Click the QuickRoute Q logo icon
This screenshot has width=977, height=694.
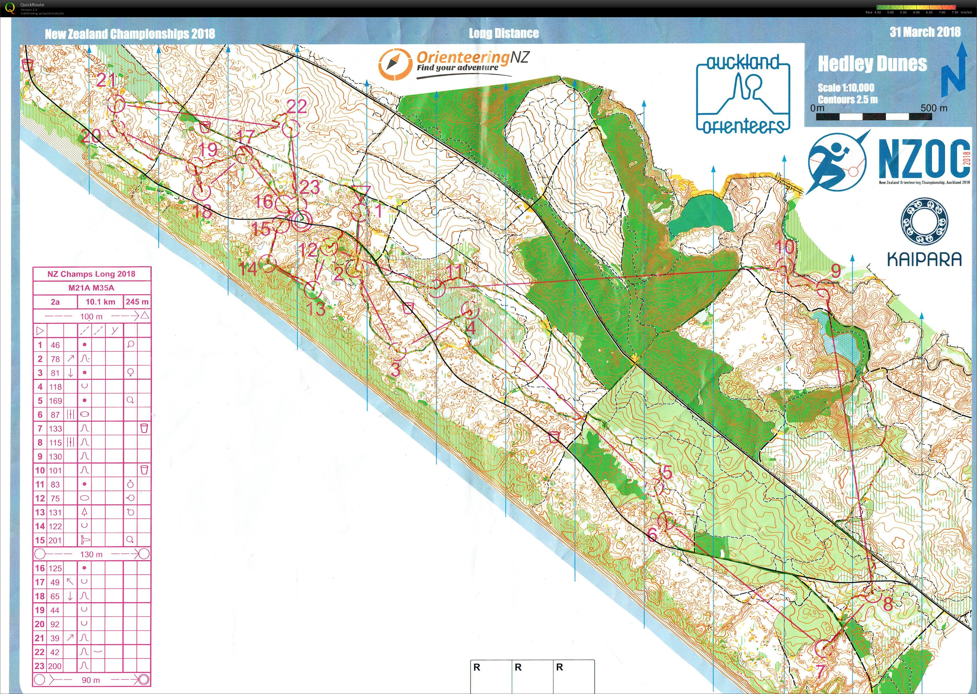(9, 8)
